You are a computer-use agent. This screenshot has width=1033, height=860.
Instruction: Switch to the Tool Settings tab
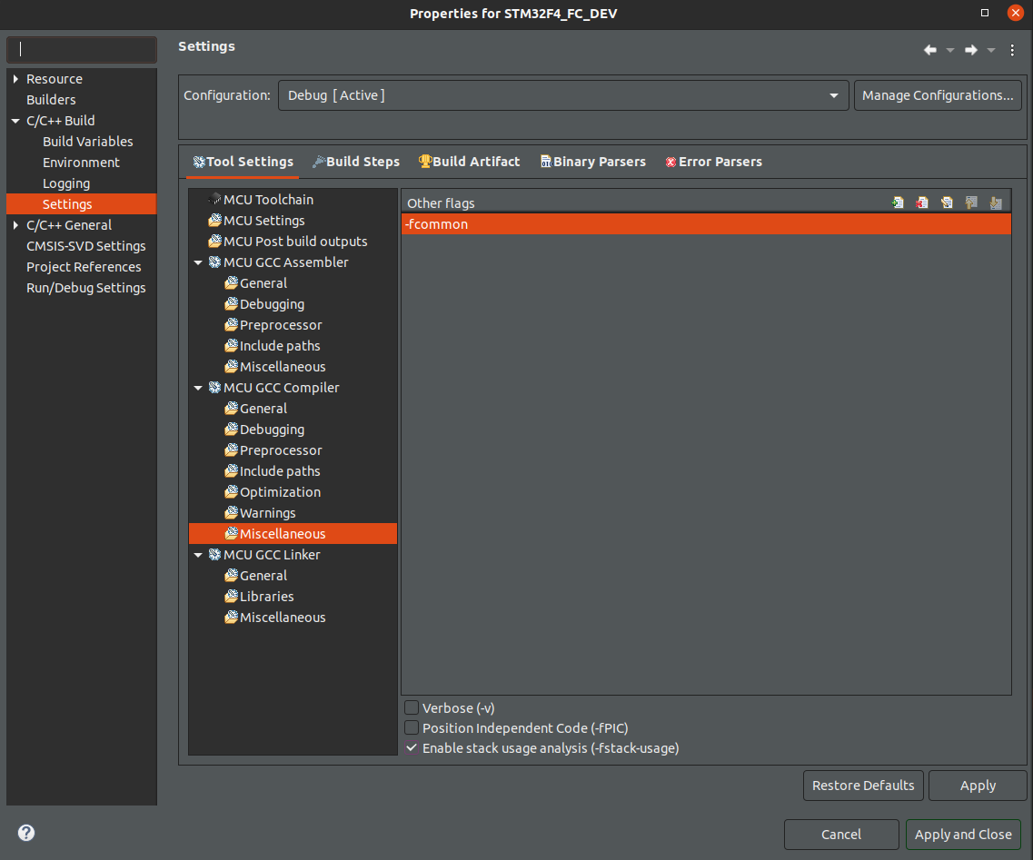(x=243, y=162)
